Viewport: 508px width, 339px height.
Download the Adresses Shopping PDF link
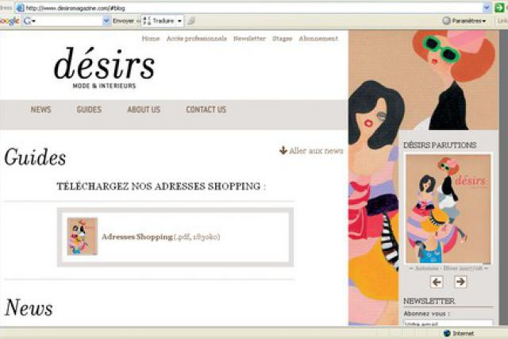tap(160, 237)
